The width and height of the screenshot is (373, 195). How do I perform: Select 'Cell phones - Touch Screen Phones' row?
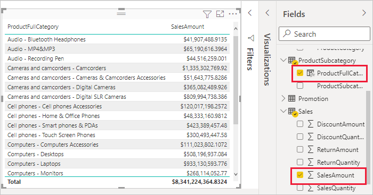pos(117,135)
